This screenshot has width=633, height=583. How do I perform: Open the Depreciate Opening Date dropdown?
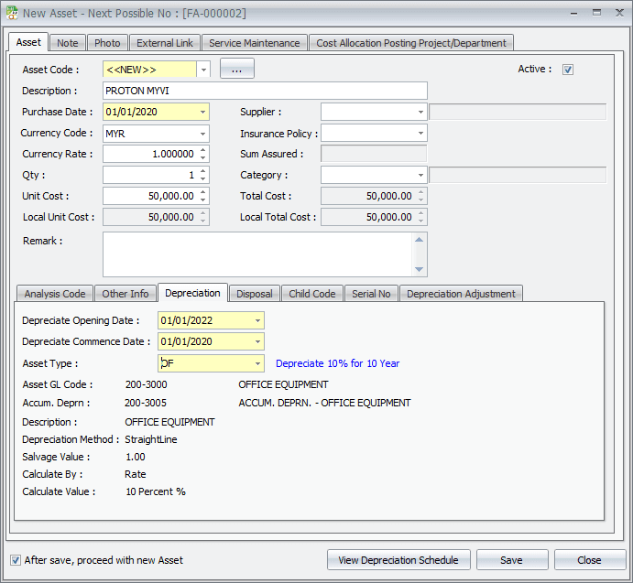click(x=257, y=320)
